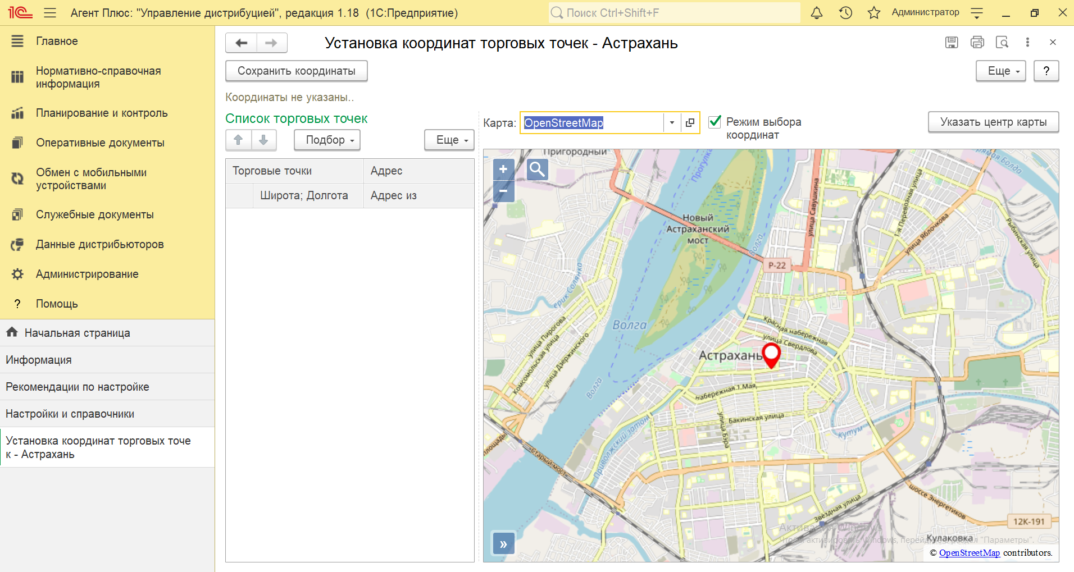Expand the Карта dropdown list
Image resolution: width=1074 pixels, height=572 pixels.
tap(672, 122)
